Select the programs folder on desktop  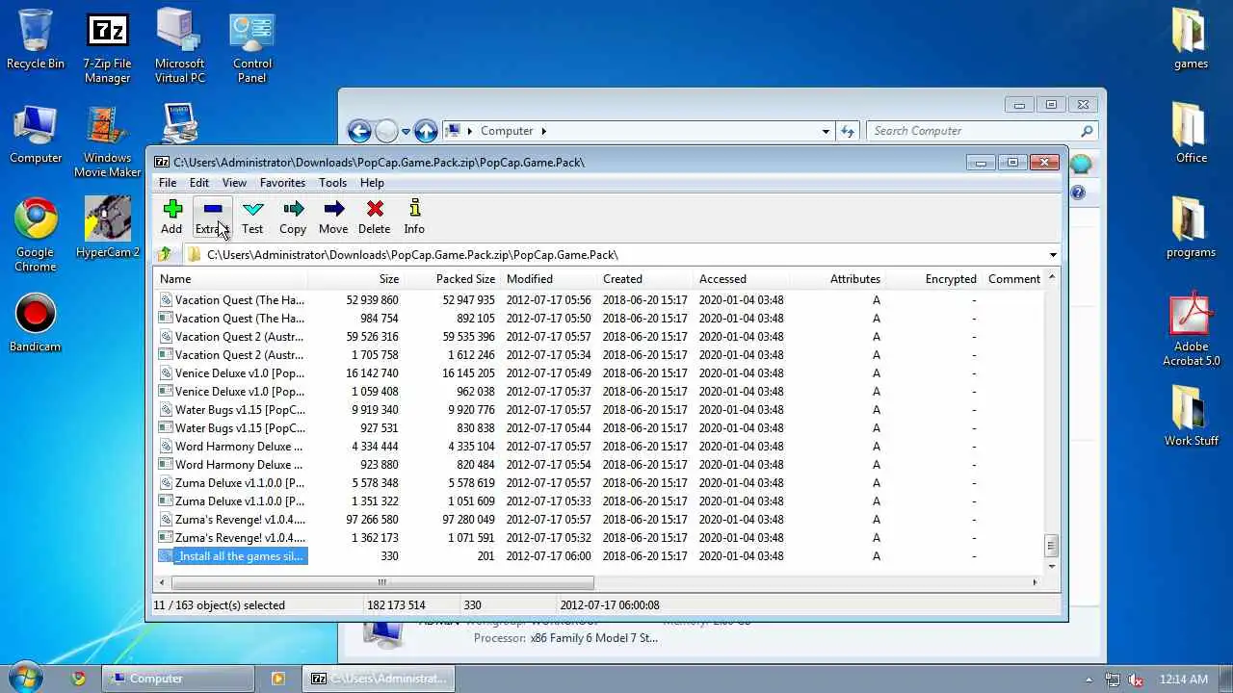(1191, 227)
